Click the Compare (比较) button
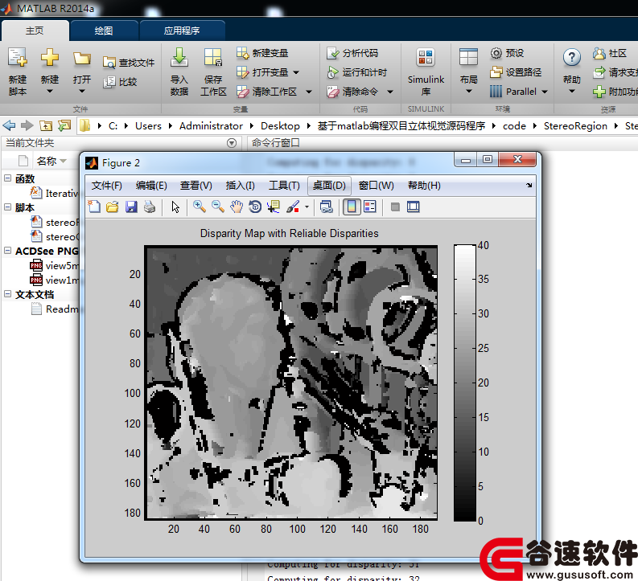Screen dimensions: 638x581 [120, 82]
